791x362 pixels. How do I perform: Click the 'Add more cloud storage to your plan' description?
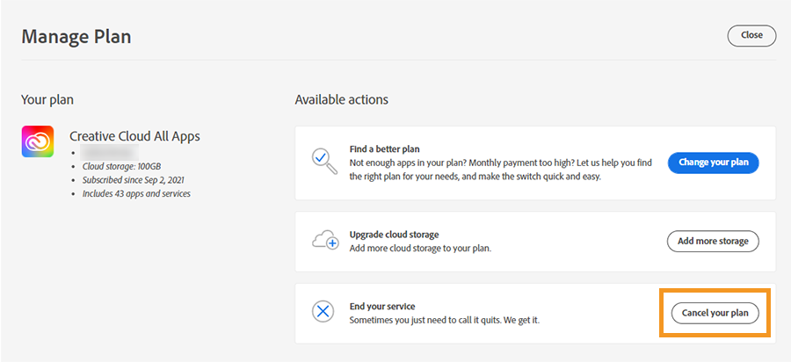click(x=420, y=248)
